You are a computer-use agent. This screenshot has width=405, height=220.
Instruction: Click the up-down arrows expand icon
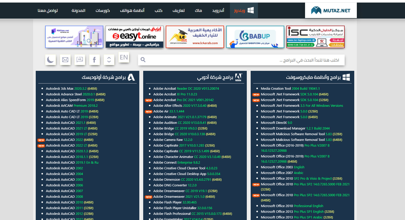pyautogui.click(x=109, y=60)
